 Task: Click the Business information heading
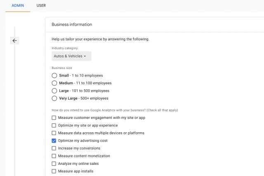(72, 24)
